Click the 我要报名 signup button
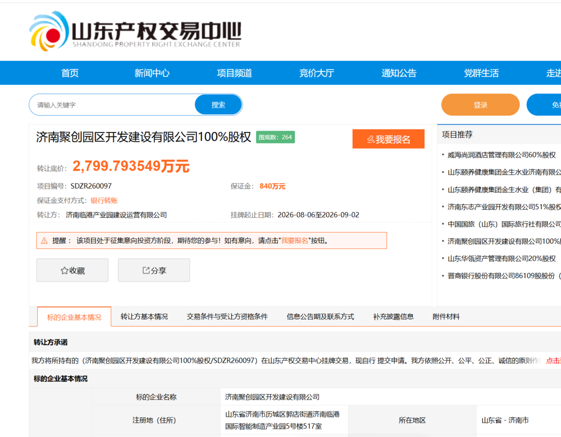Image resolution: width=561 pixels, height=437 pixels. click(x=388, y=139)
